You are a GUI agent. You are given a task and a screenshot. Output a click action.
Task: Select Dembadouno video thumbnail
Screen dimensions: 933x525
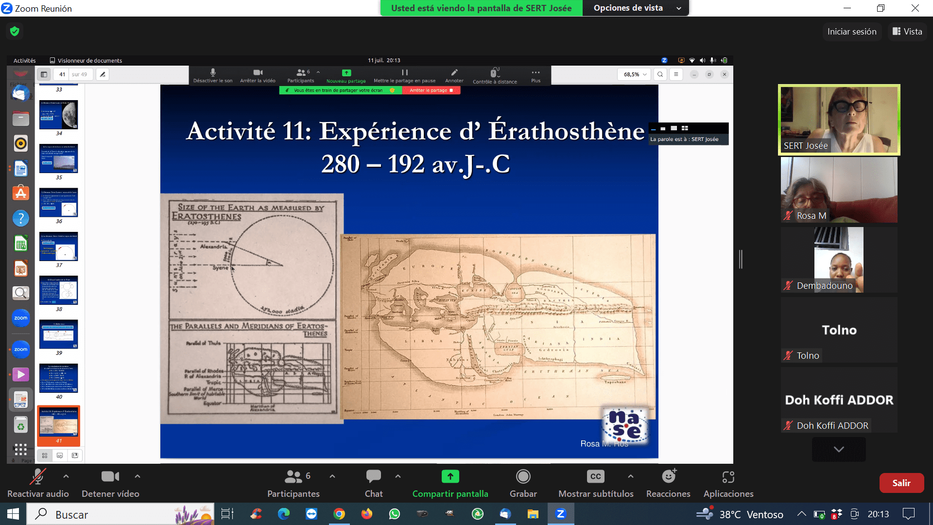coord(839,260)
